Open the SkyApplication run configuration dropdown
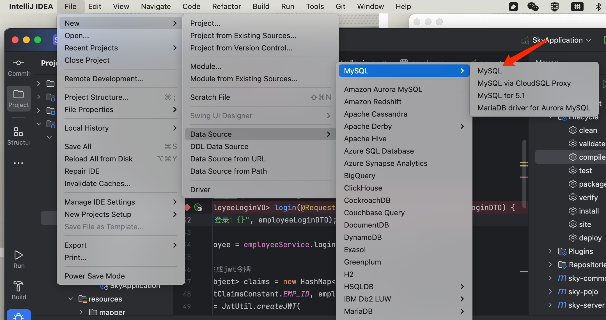606x320 pixels. click(556, 40)
